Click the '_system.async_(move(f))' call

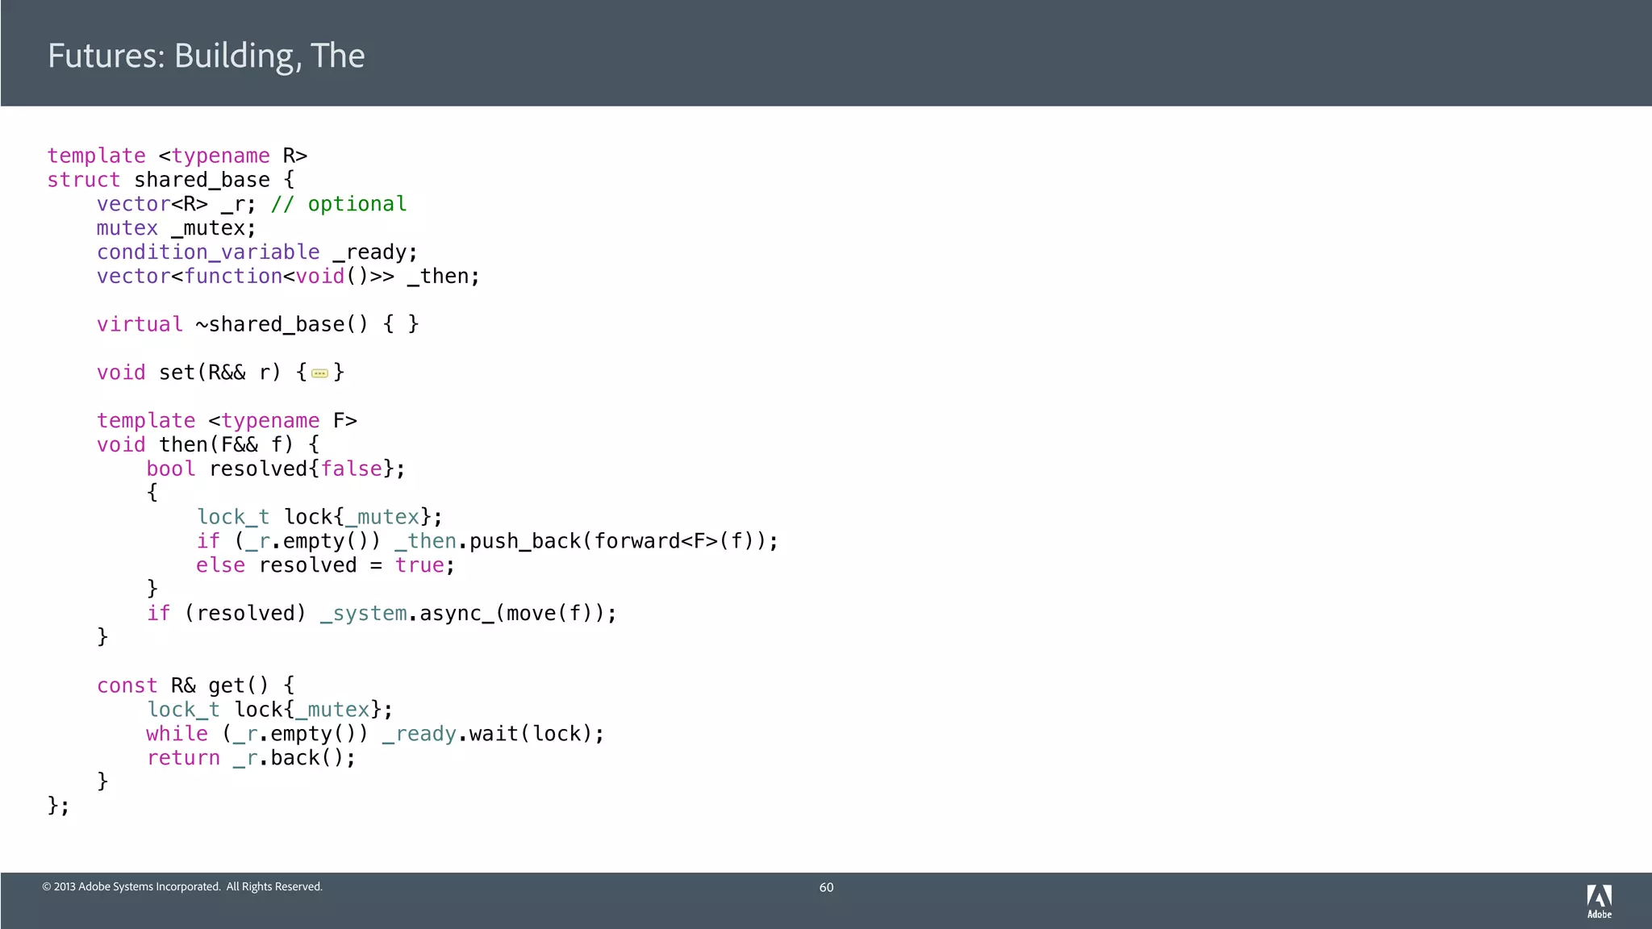coord(468,614)
